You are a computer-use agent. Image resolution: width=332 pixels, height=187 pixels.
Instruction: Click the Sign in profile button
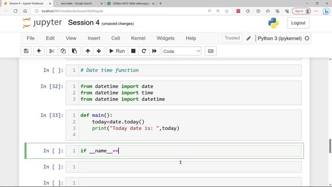coord(301,11)
